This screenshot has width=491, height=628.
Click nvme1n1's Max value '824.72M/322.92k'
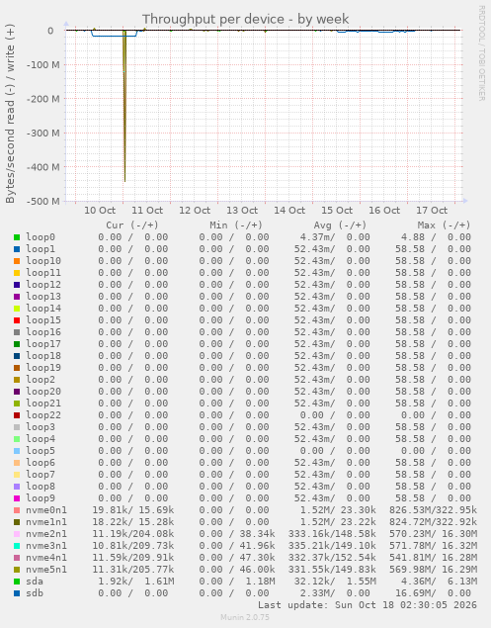[434, 522]
